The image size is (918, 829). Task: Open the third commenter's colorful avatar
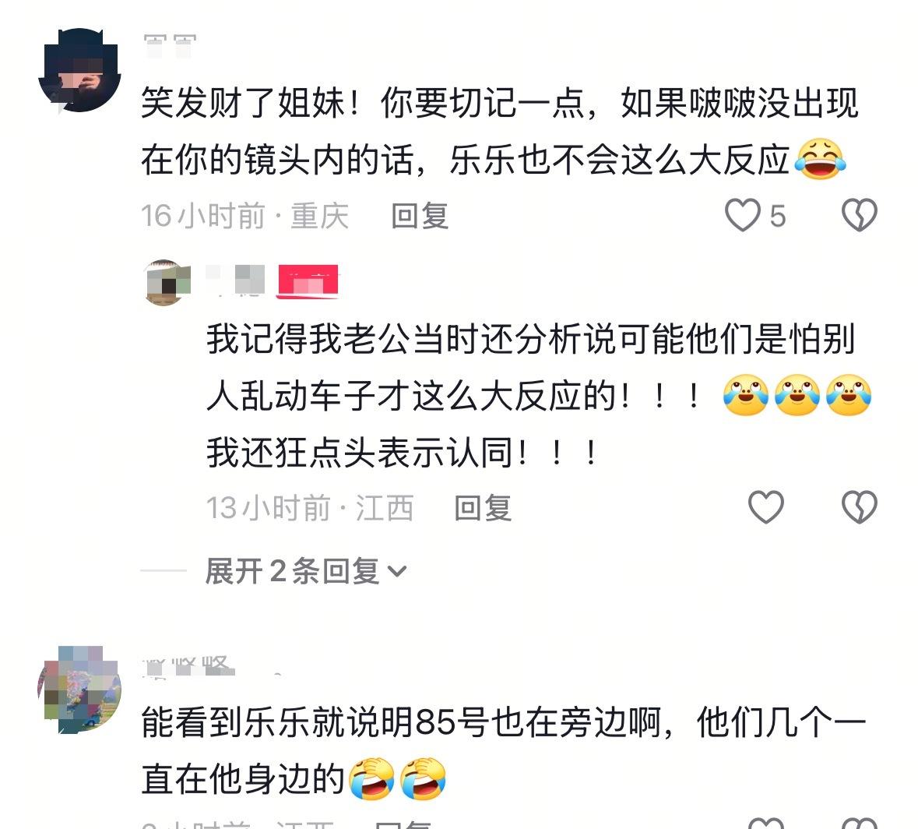pyautogui.click(x=79, y=690)
